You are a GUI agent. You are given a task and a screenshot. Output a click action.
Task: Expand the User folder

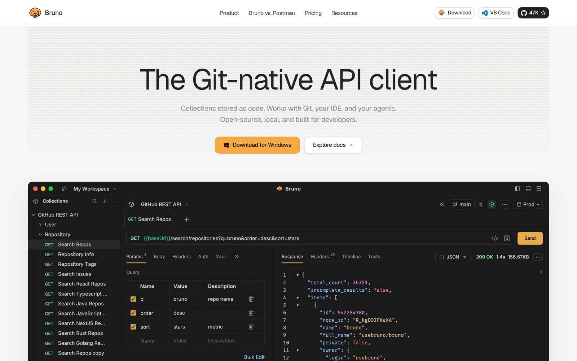pyautogui.click(x=40, y=225)
